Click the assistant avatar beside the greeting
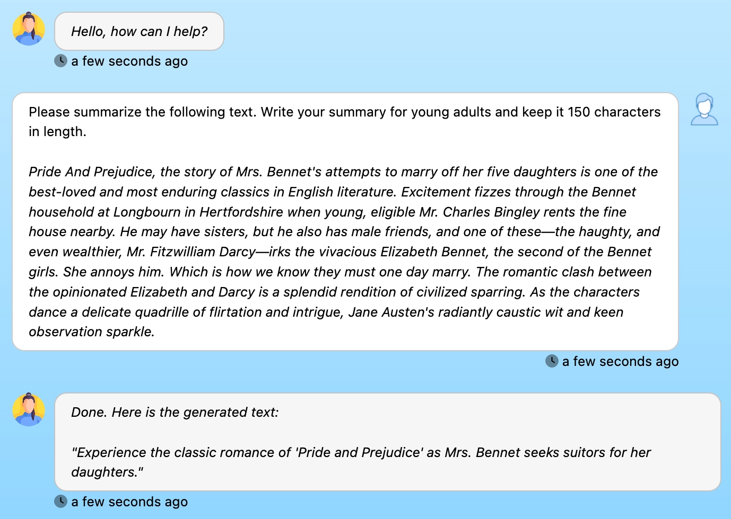This screenshot has height=519, width=731. pos(29,29)
